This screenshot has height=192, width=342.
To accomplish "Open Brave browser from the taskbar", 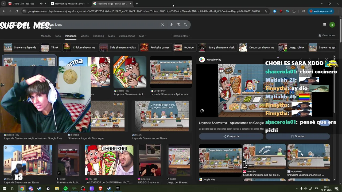I will [x=100, y=189].
